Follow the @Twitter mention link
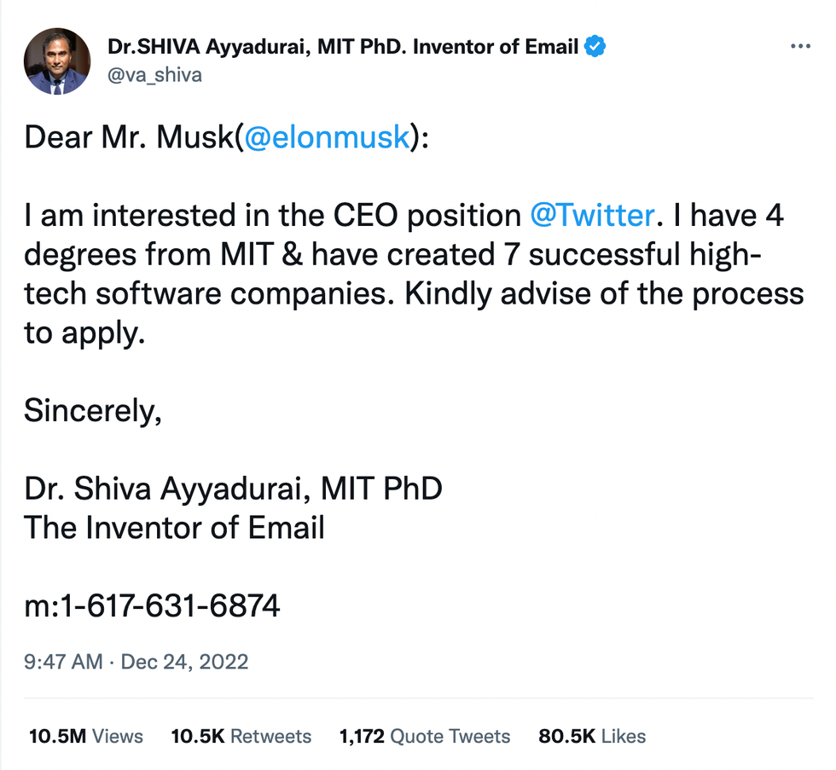Viewport: 836px width, 770px height. click(x=592, y=216)
